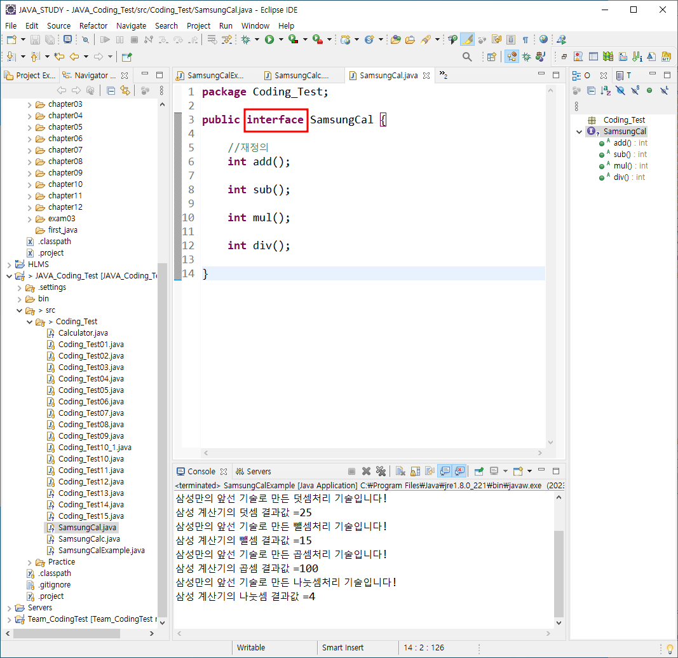Click Last Edit Location arrow icon

pos(59,57)
